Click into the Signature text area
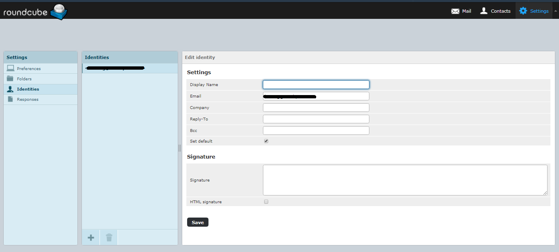 (x=405, y=180)
